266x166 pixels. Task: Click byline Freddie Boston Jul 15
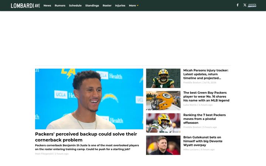(x=199, y=83)
